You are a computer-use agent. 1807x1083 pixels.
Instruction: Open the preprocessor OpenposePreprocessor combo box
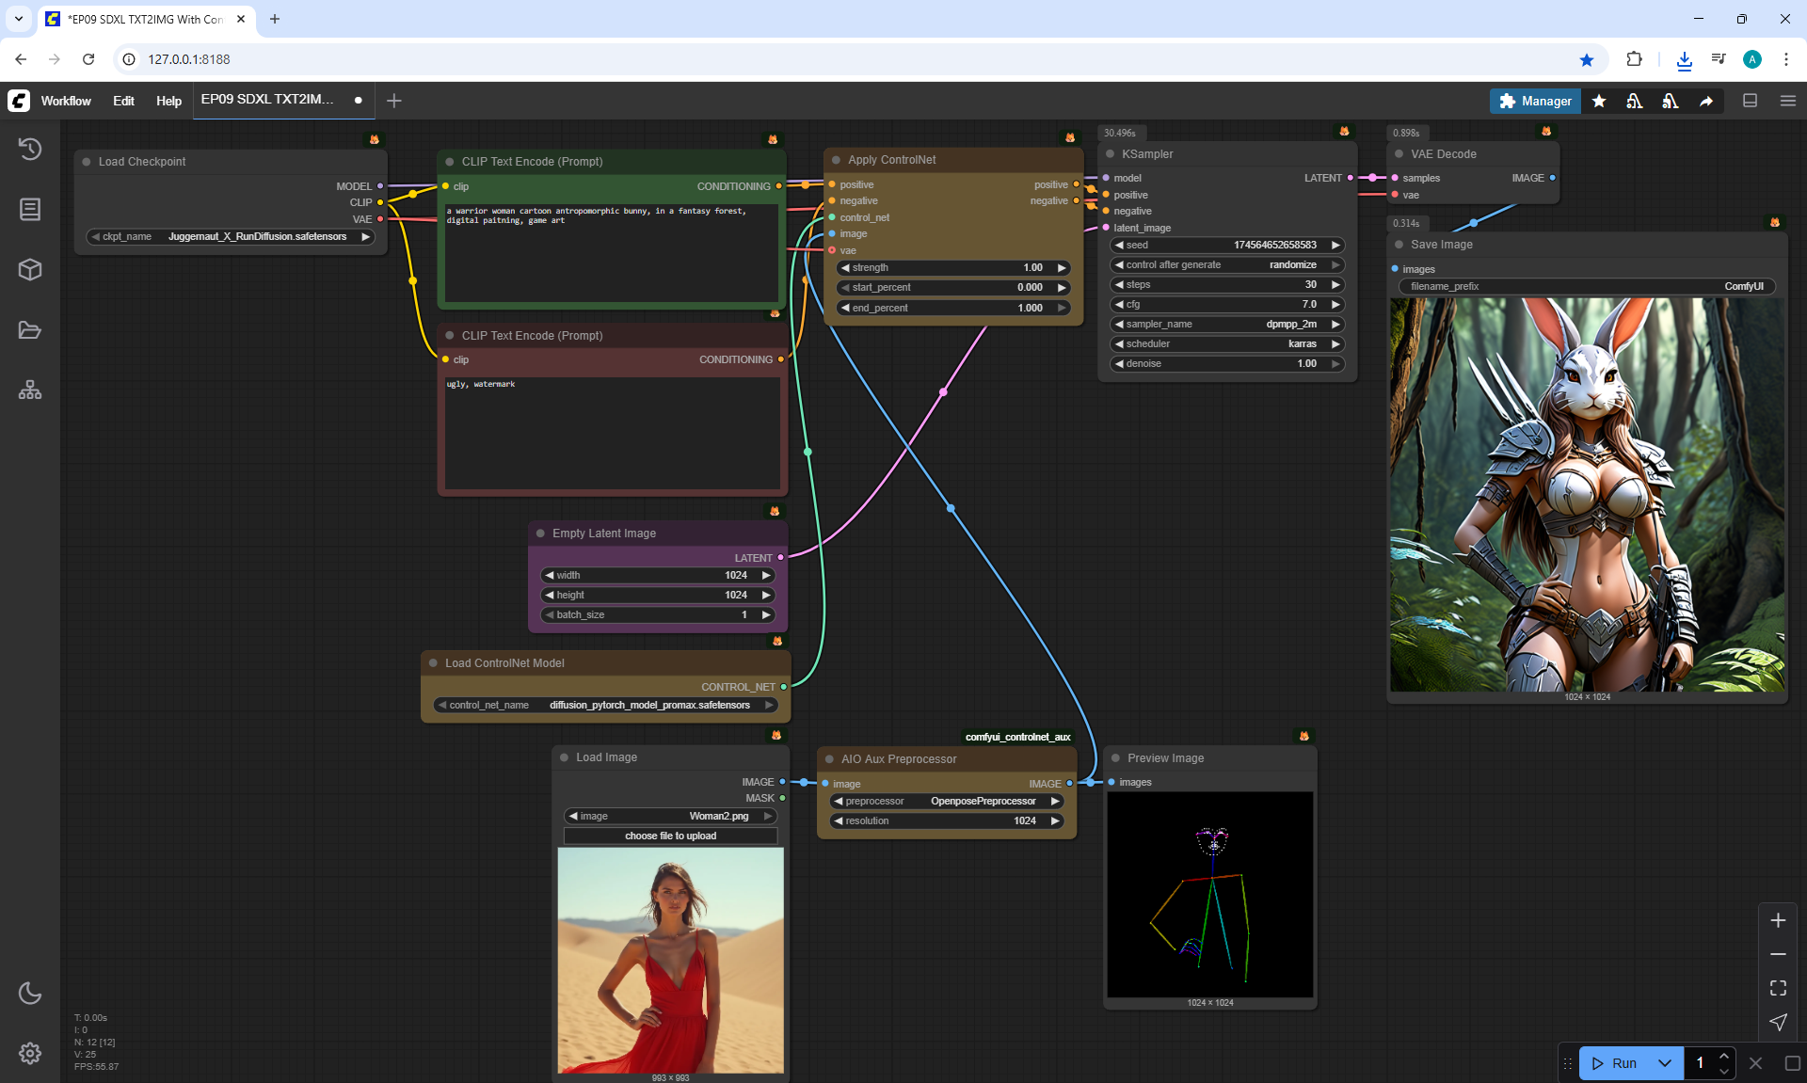(x=946, y=802)
